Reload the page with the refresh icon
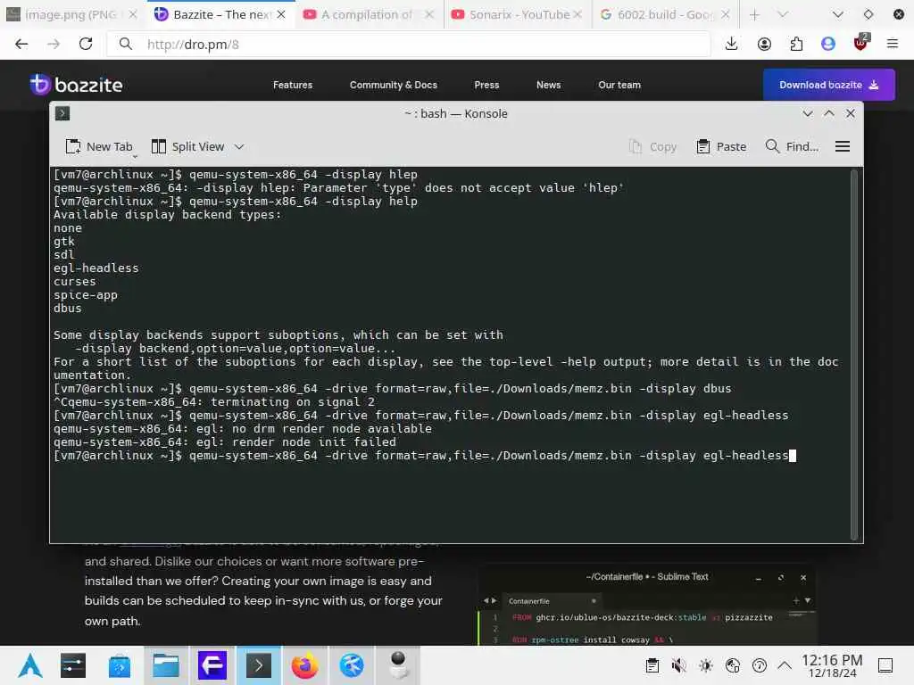This screenshot has height=685, width=914. pos(86,44)
